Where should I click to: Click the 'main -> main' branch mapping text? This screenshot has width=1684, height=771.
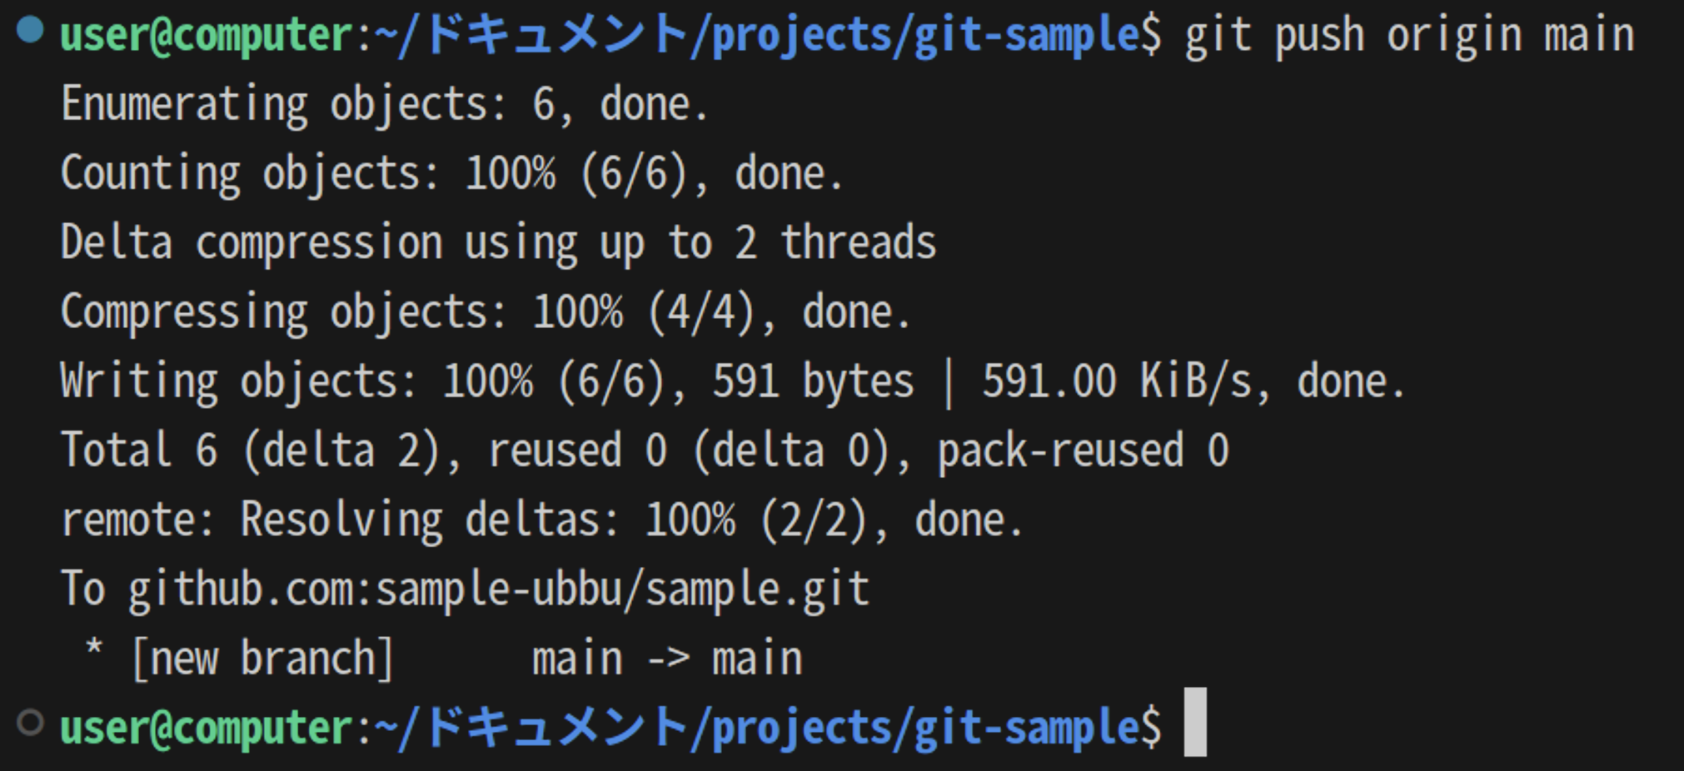(667, 659)
